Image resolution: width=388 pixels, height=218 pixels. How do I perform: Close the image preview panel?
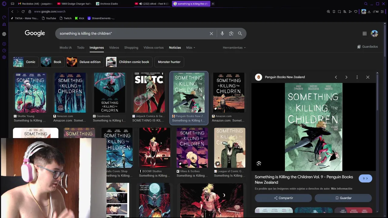[x=368, y=77]
